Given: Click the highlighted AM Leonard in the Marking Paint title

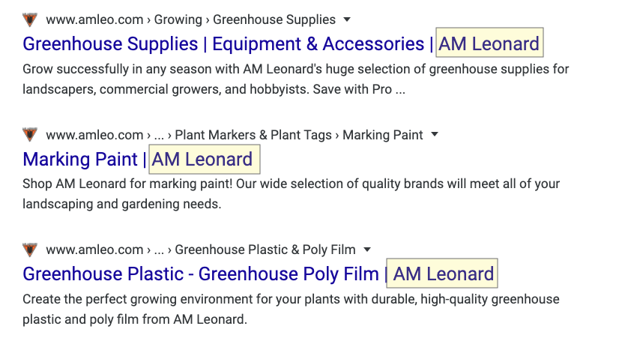Looking at the screenshot, I should click(202, 159).
